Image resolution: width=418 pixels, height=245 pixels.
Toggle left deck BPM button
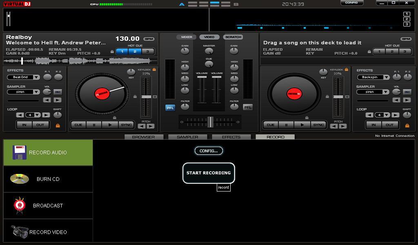pyautogui.click(x=149, y=39)
